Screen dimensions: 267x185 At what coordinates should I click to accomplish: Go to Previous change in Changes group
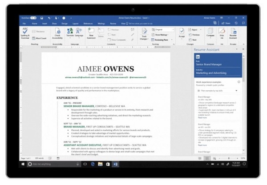(x=194, y=35)
